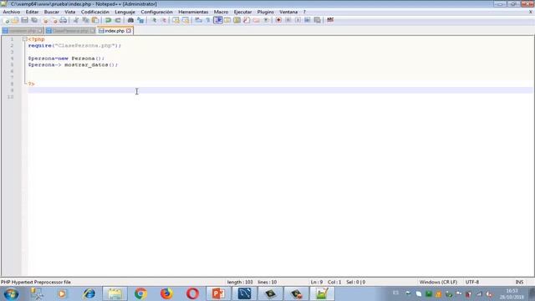Click the macro Playback icon
The image size is (535, 301).
click(298, 20)
